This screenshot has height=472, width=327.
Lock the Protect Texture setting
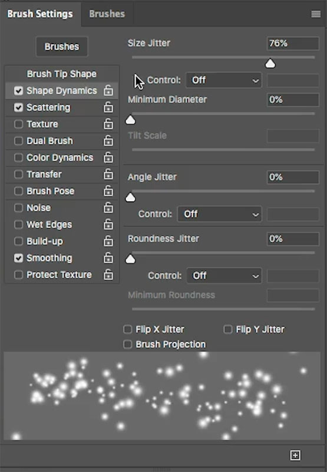(108, 274)
